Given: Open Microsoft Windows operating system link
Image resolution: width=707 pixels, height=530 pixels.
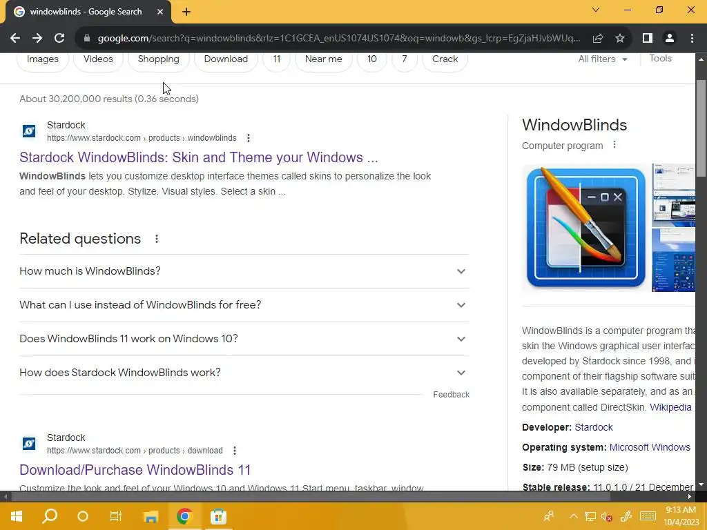Looking at the screenshot, I should pyautogui.click(x=650, y=447).
